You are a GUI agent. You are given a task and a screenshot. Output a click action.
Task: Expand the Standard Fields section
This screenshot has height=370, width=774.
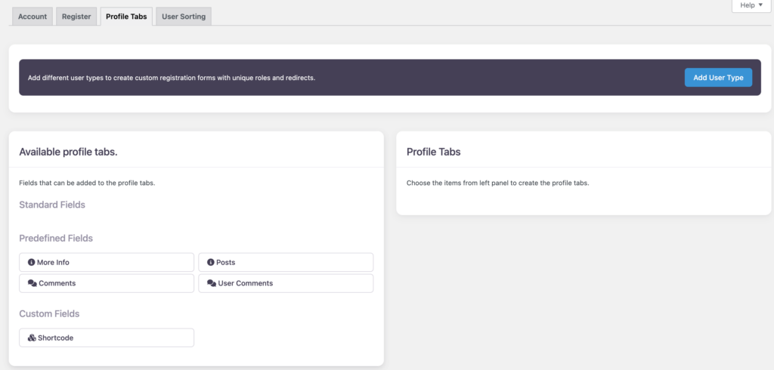[x=52, y=205]
